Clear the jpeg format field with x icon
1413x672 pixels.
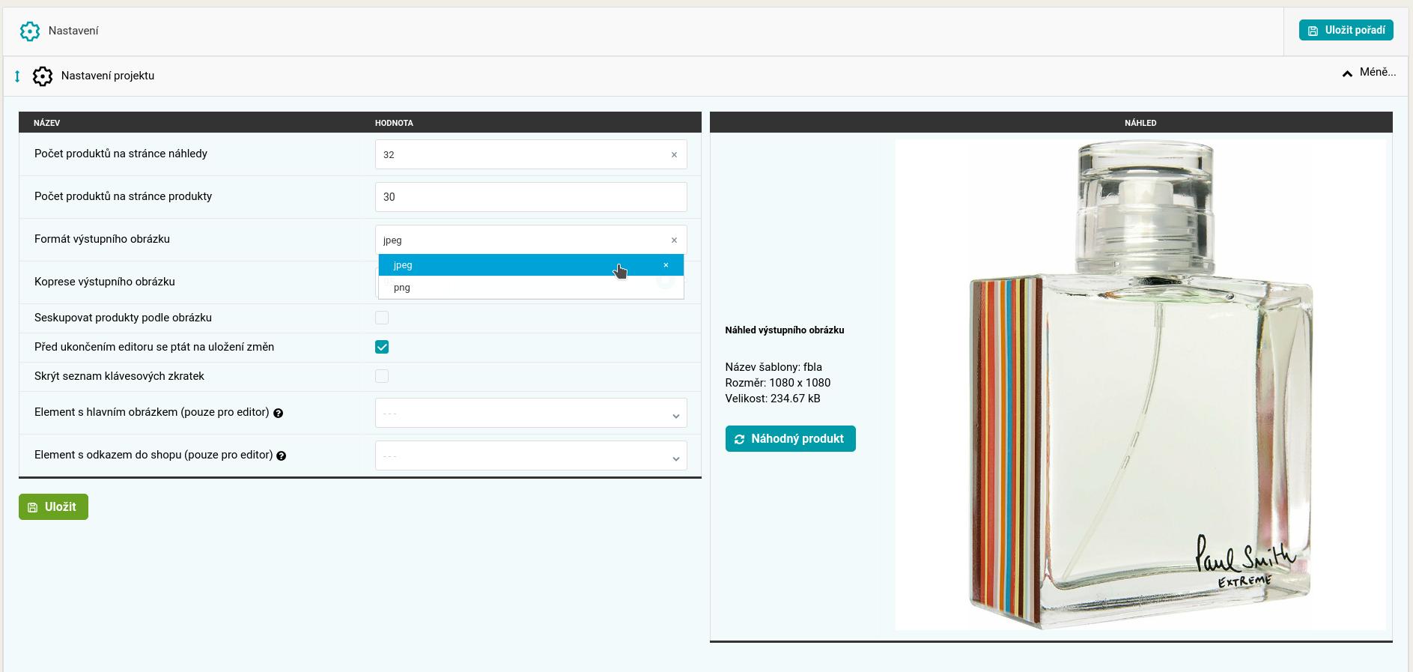pyautogui.click(x=674, y=240)
